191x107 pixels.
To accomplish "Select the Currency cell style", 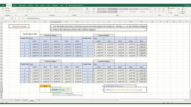I will point(144,12).
